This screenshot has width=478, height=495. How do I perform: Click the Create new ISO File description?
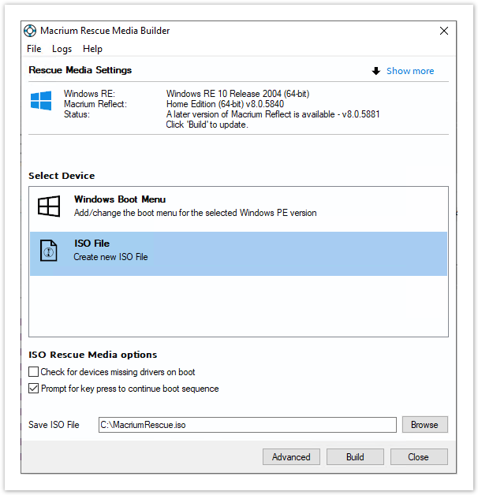110,257
